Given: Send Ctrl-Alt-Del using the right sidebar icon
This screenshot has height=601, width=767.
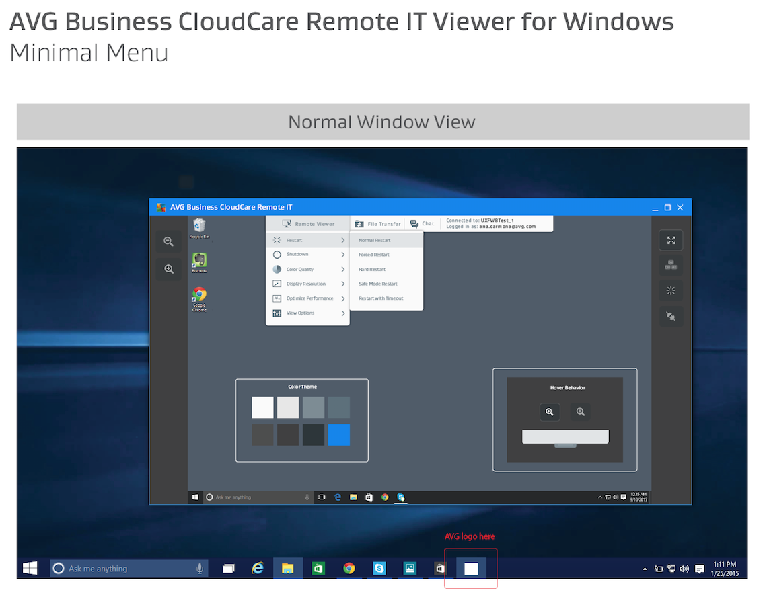Looking at the screenshot, I should (x=671, y=266).
